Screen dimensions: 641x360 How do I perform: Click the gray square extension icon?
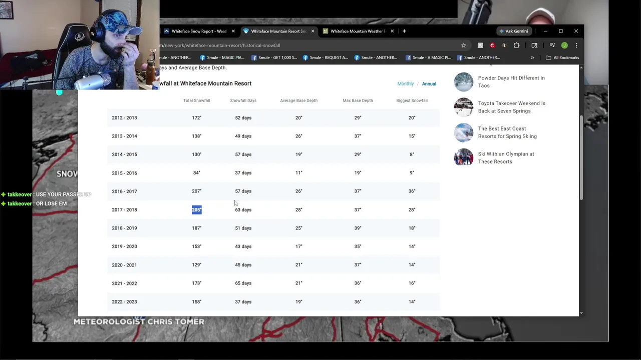coord(480,45)
